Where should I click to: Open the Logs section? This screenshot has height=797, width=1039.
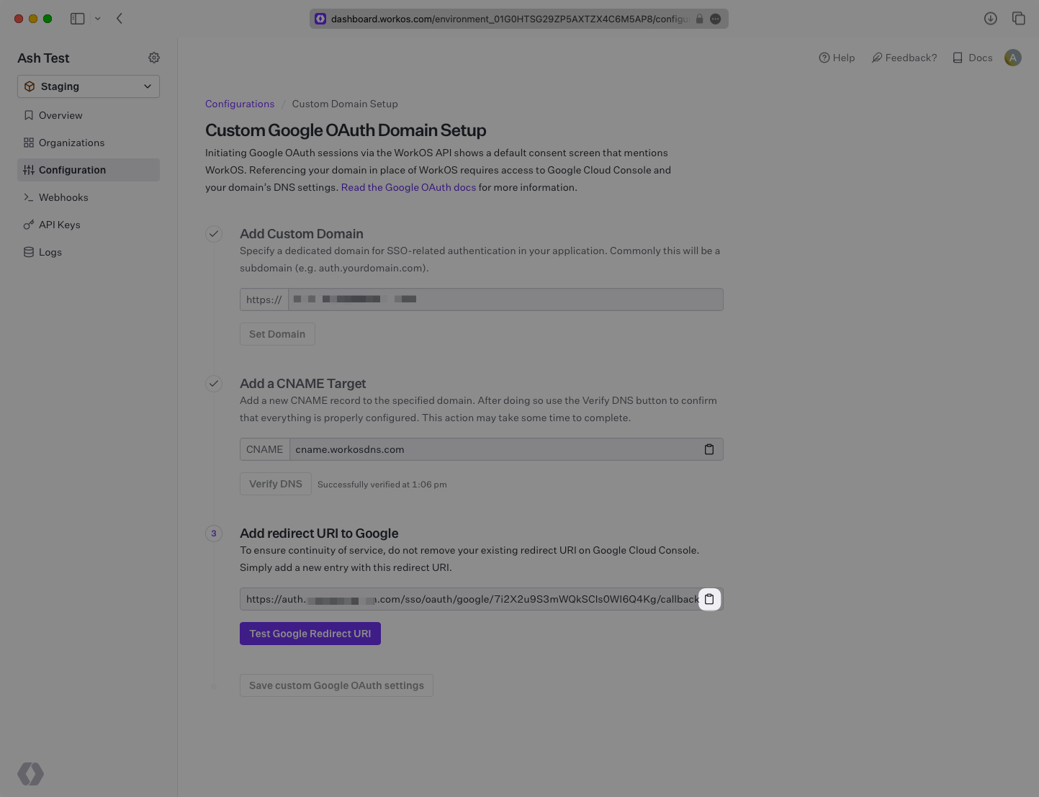[x=50, y=252]
